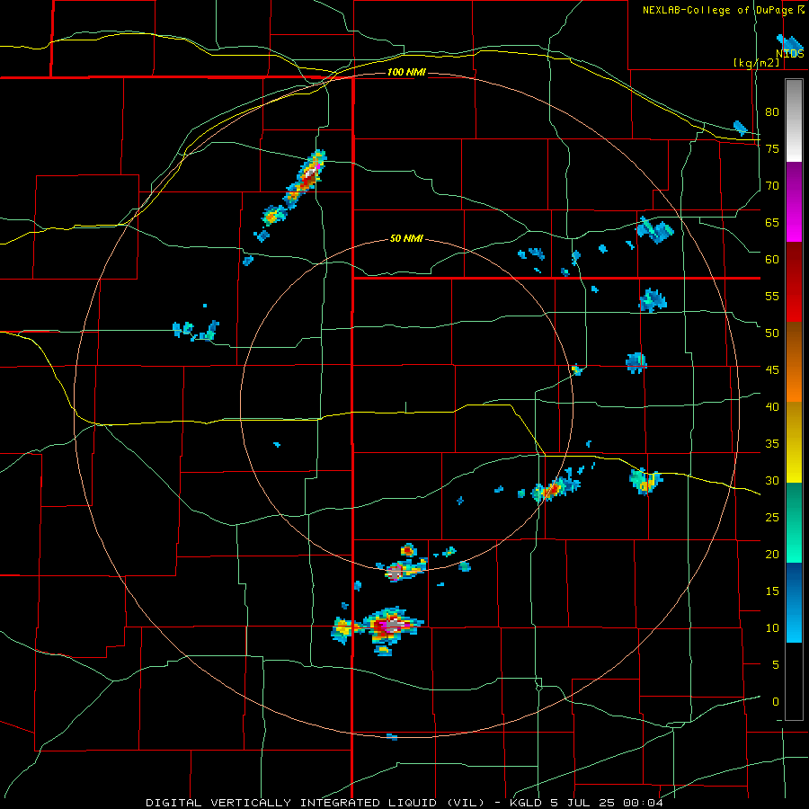The height and width of the screenshot is (809, 809).
Task: Click the 60 value on the scale
Action: [x=772, y=260]
